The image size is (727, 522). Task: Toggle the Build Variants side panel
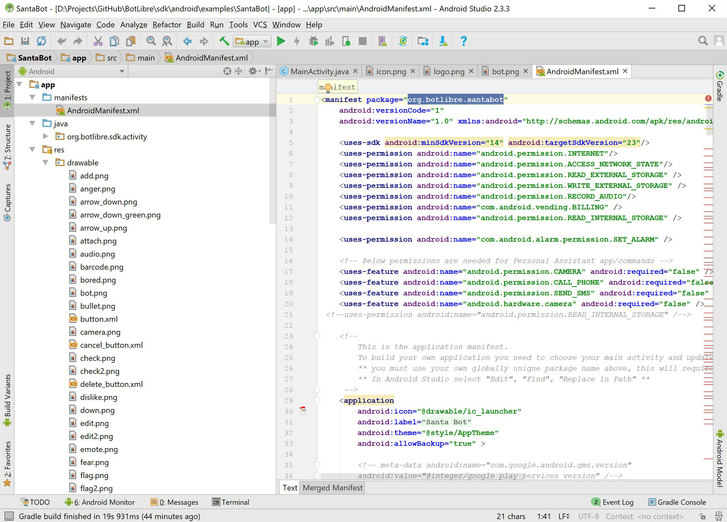pyautogui.click(x=7, y=400)
